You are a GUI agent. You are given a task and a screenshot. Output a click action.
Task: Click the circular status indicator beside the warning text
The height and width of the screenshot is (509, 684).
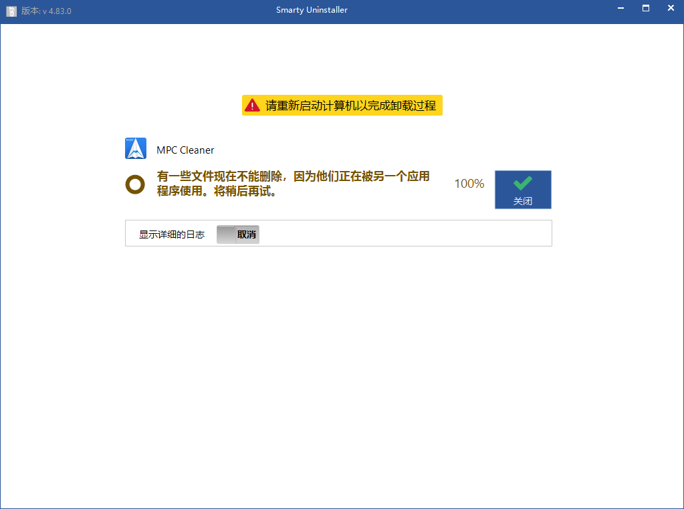tap(135, 183)
